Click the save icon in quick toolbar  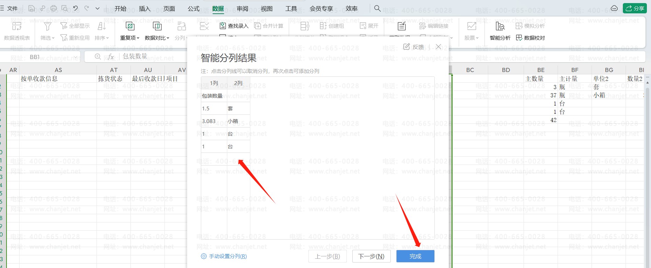click(32, 8)
